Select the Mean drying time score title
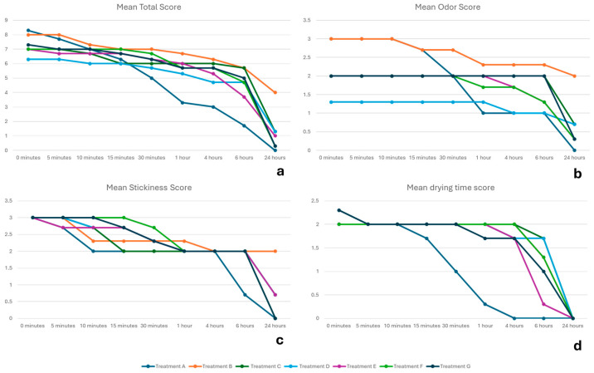 coord(450,188)
